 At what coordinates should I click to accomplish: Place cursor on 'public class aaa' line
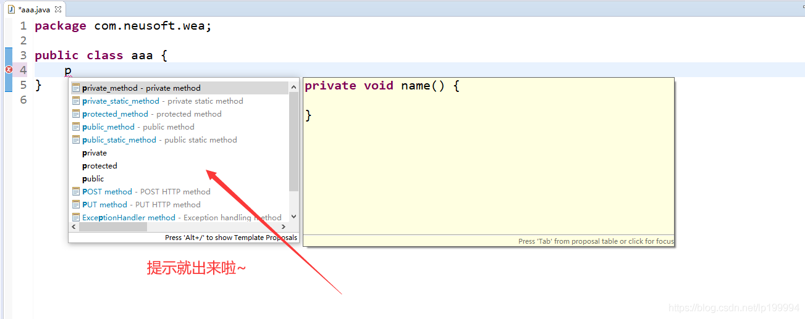pyautogui.click(x=101, y=56)
